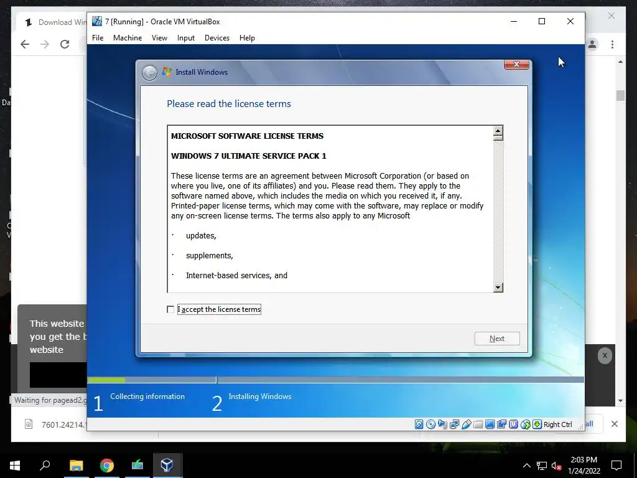637x478 pixels.
Task: Click the network tray icon
Action: click(542, 466)
